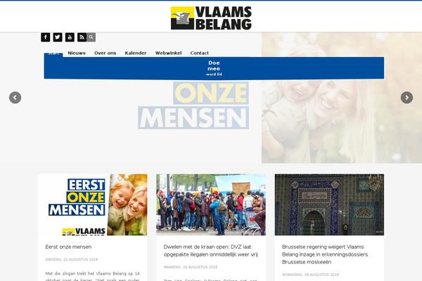Open the 'Dweilen met de kraan open' article

point(211,251)
